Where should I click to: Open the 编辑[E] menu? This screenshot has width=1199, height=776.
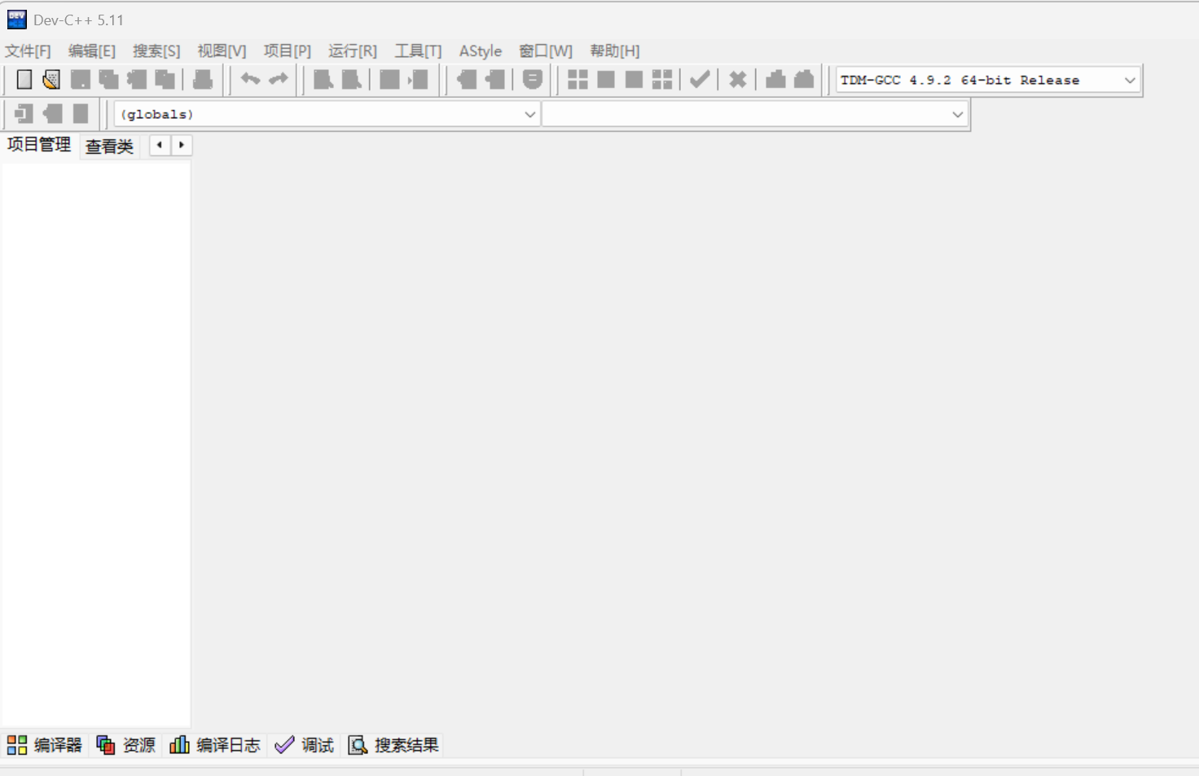92,51
